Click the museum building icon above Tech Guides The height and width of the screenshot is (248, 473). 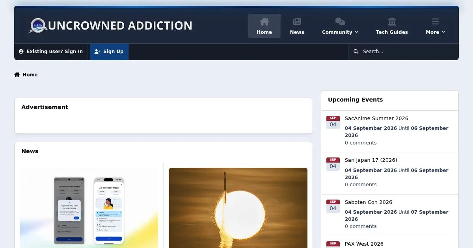click(x=392, y=22)
